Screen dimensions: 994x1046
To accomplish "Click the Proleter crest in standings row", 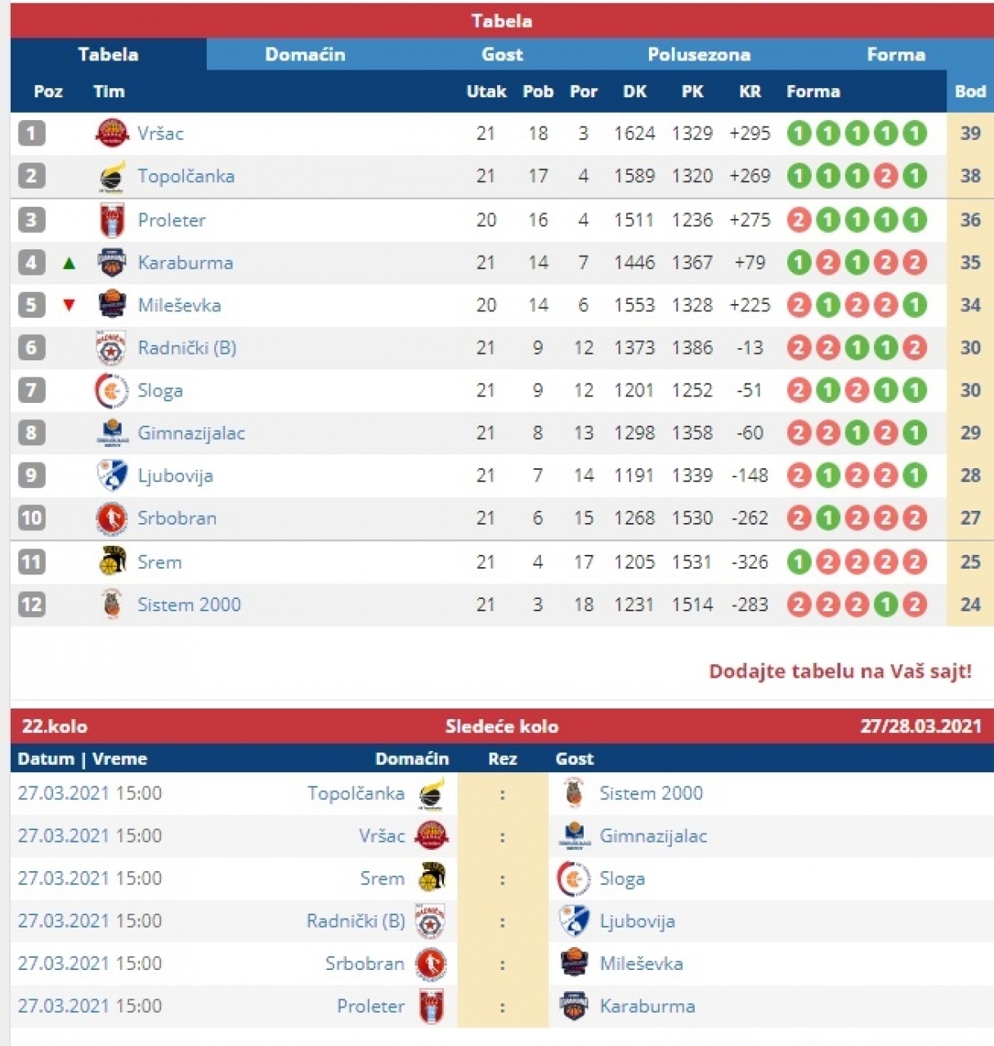I will pos(112,220).
